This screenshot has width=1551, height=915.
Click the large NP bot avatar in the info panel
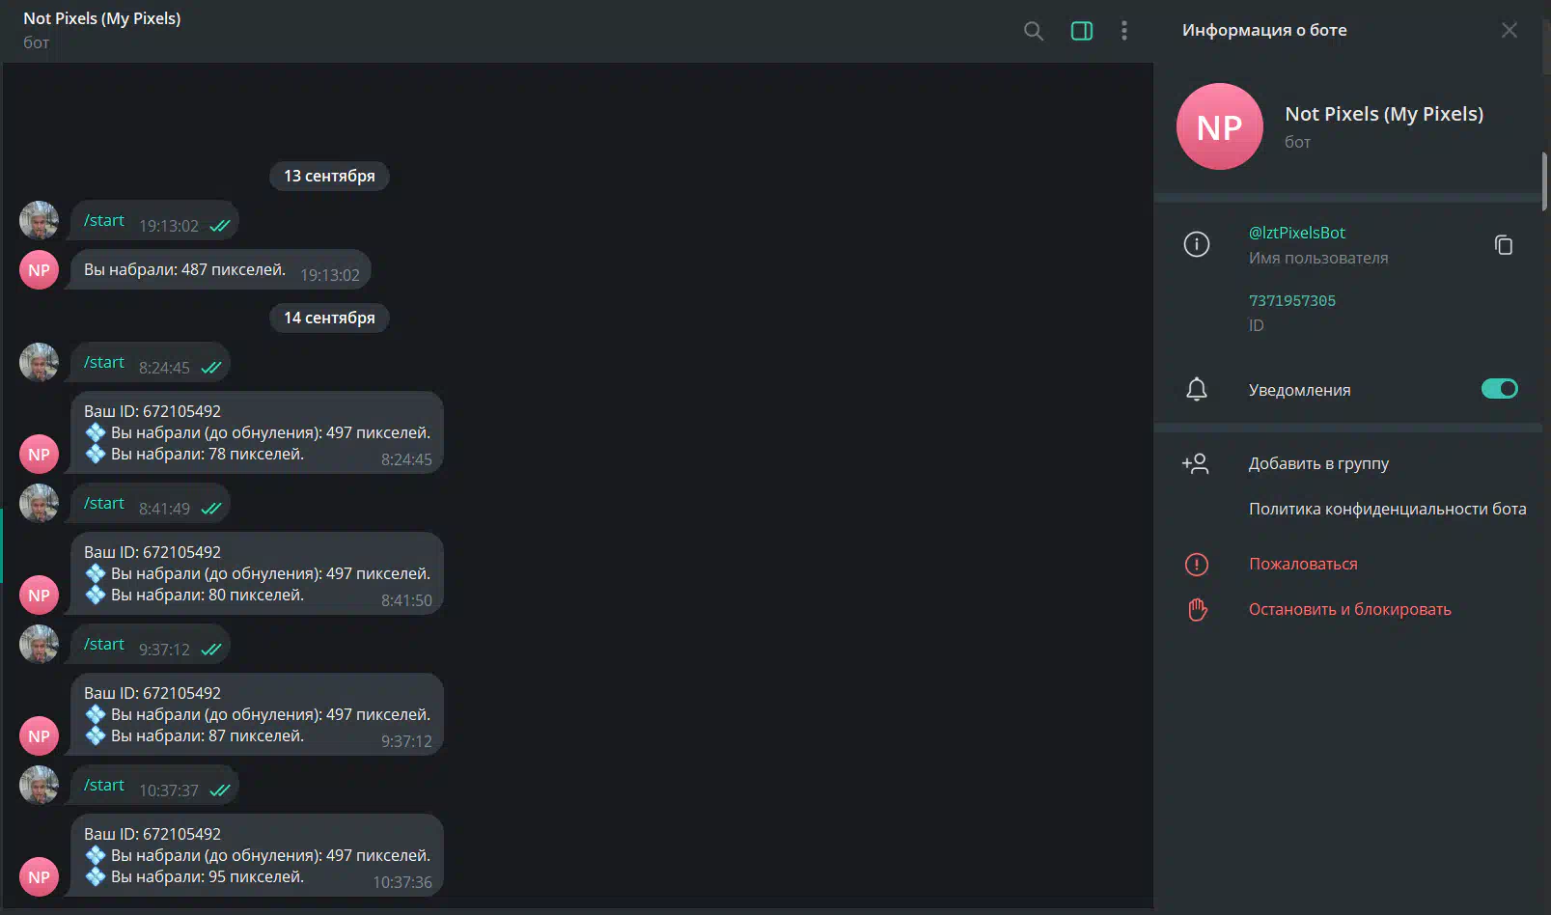[x=1220, y=126]
